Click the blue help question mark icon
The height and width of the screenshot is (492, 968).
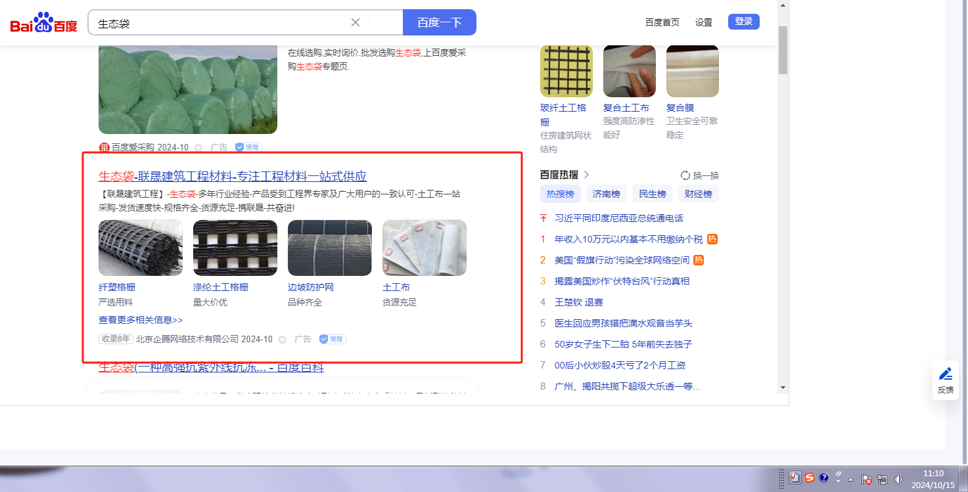(824, 478)
